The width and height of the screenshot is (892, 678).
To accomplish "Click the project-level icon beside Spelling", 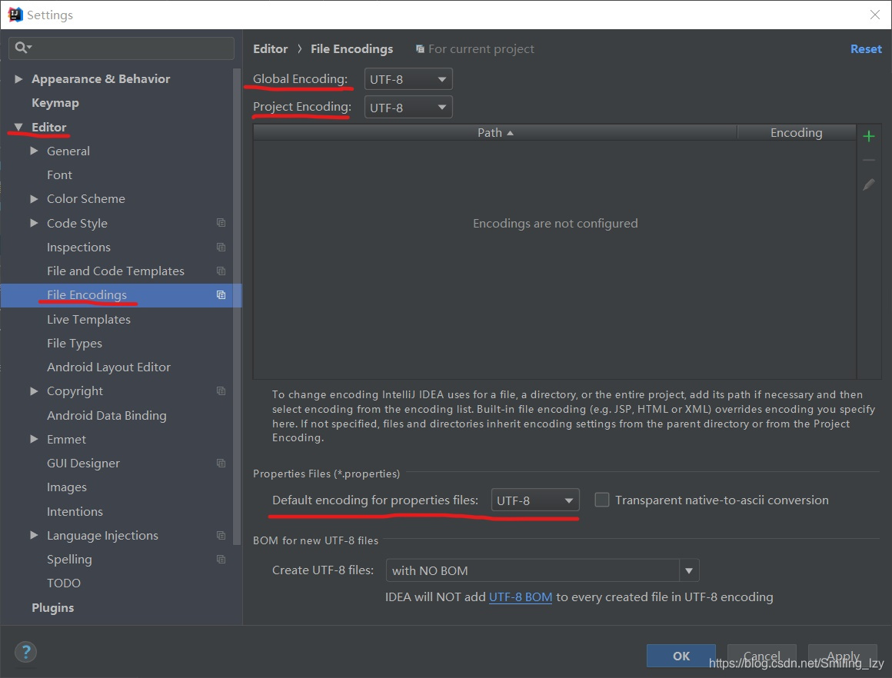I will coord(221,559).
